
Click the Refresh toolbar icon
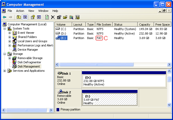pyautogui.click(x=47, y=17)
